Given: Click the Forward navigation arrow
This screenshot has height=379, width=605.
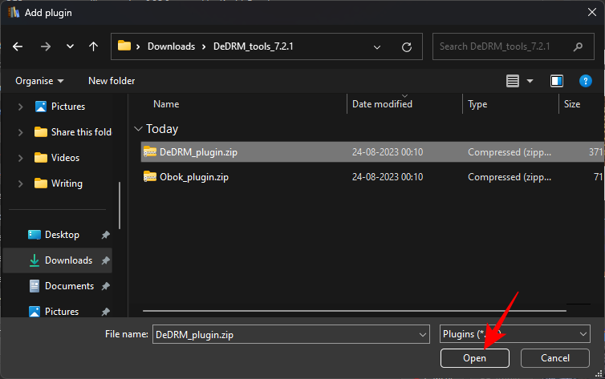Looking at the screenshot, I should tap(45, 46).
